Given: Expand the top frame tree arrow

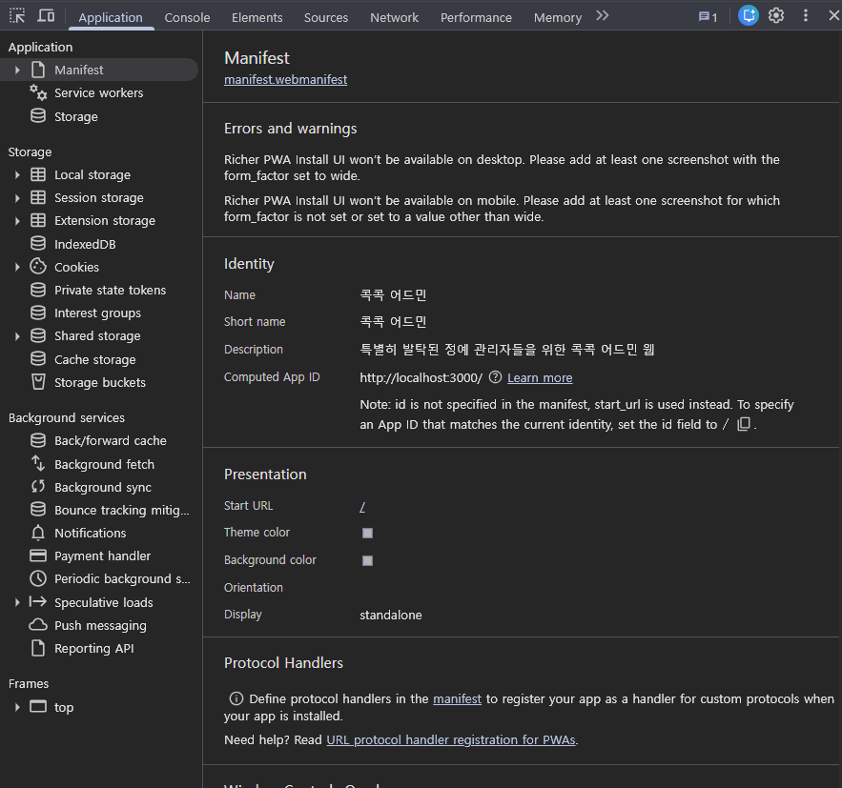Looking at the screenshot, I should click(x=17, y=707).
